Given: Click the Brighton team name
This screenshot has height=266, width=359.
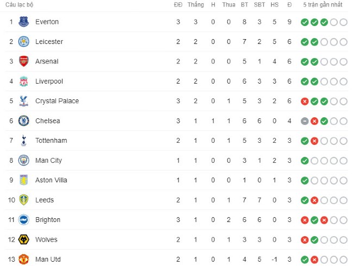Looking at the screenshot, I should [x=48, y=220].
